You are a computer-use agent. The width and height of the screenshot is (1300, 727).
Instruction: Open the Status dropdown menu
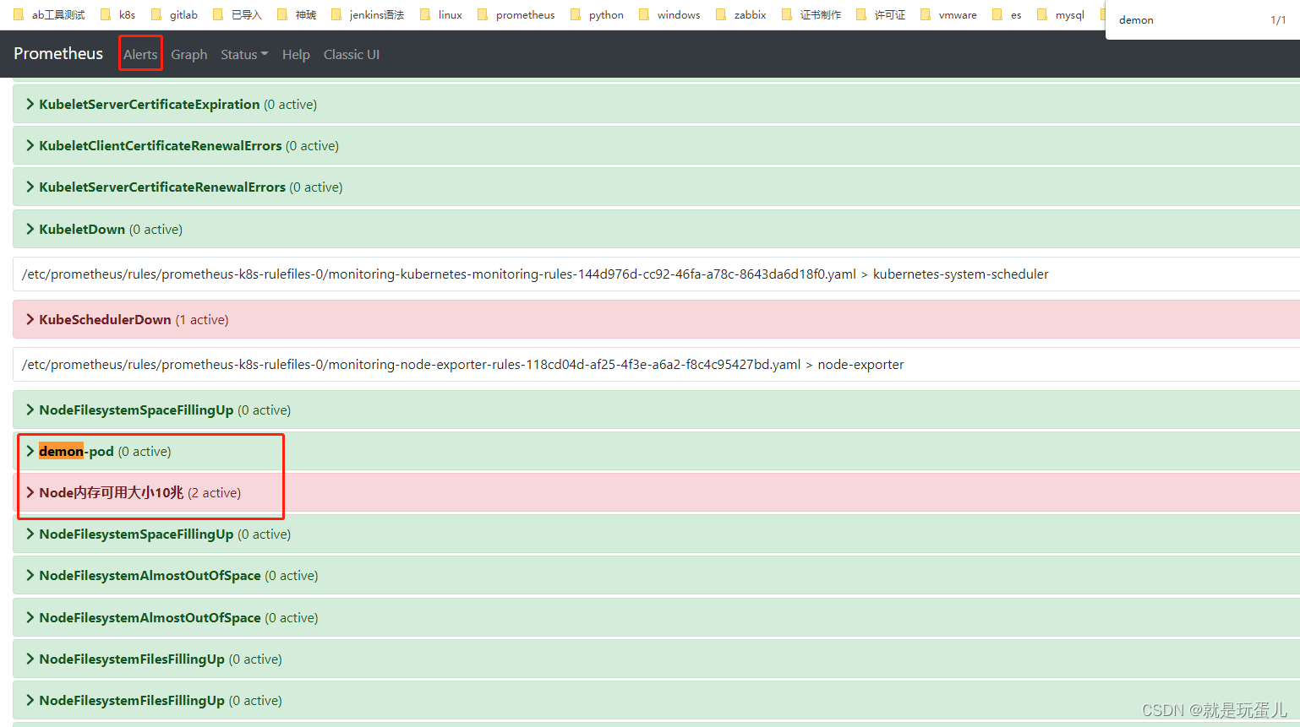pyautogui.click(x=244, y=54)
